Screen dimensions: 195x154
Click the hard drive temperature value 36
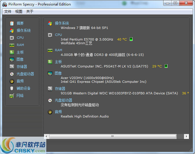pos(185,93)
